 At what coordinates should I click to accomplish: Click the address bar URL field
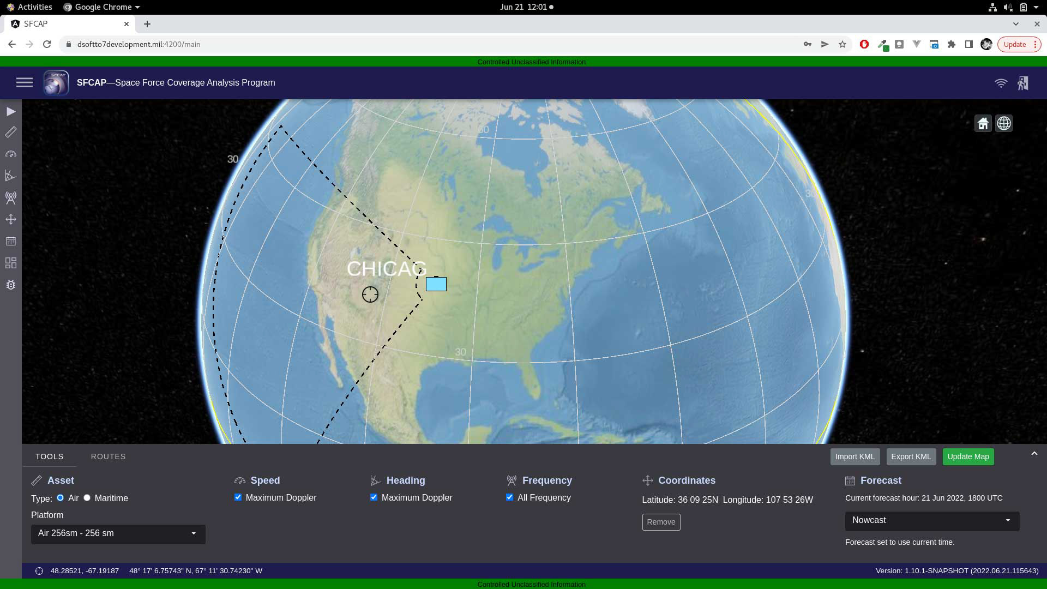[x=431, y=44]
